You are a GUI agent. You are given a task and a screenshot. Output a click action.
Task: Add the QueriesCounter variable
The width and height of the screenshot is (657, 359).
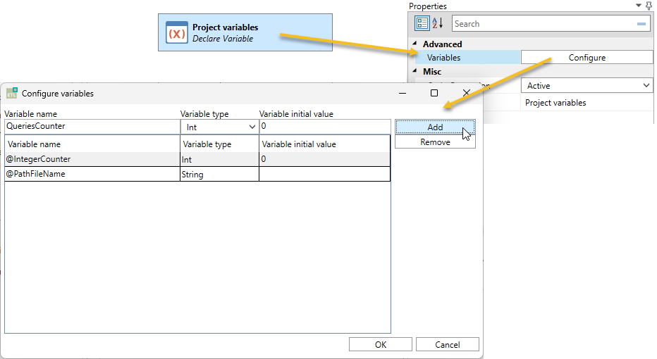point(435,127)
